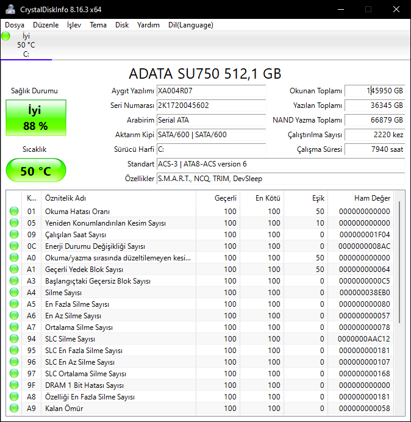Click the En Kötü column header
The image size is (411, 422).
click(x=262, y=198)
